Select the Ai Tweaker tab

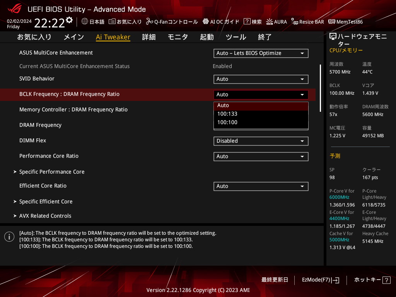click(x=113, y=37)
